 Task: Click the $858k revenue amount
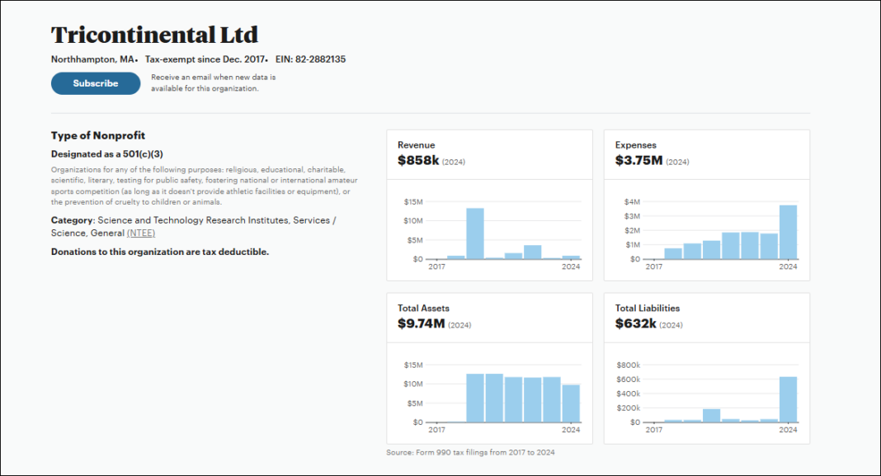pos(418,161)
